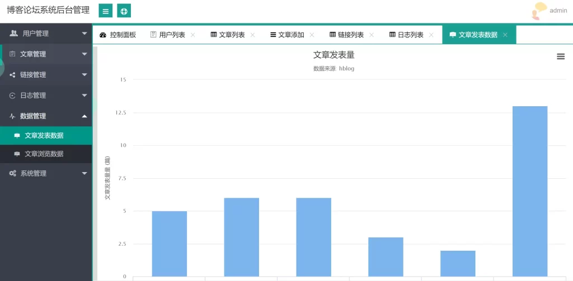Expand 用户管理 with its dropdown arrow
This screenshot has height=281, width=573.
pos(84,34)
